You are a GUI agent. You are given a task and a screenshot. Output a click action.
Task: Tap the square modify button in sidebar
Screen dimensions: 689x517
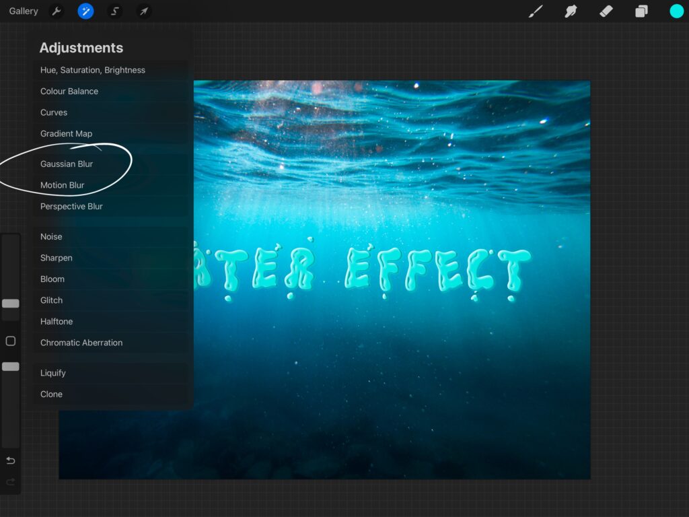coord(11,341)
